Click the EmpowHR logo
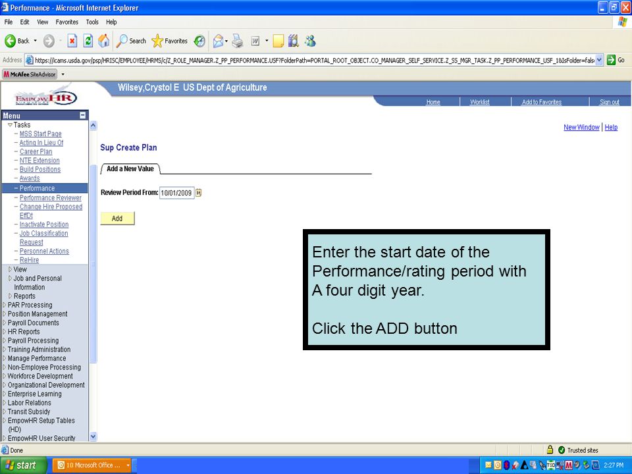Screen dimensions: 632x474 [x=45, y=97]
